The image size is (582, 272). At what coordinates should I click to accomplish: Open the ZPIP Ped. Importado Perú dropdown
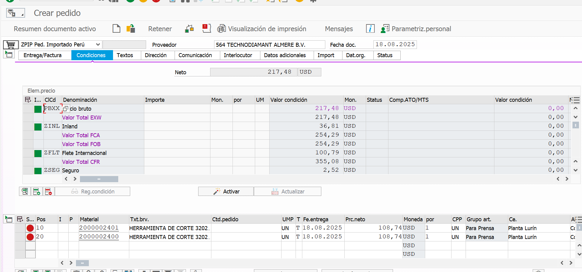(98, 45)
